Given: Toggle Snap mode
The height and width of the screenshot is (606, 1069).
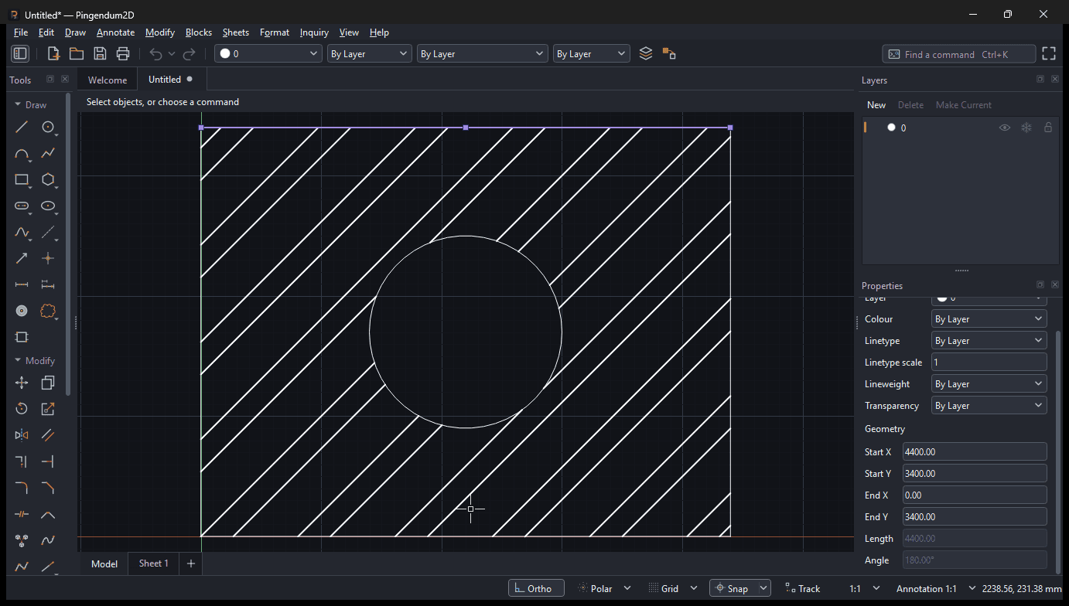Looking at the screenshot, I should coord(732,588).
